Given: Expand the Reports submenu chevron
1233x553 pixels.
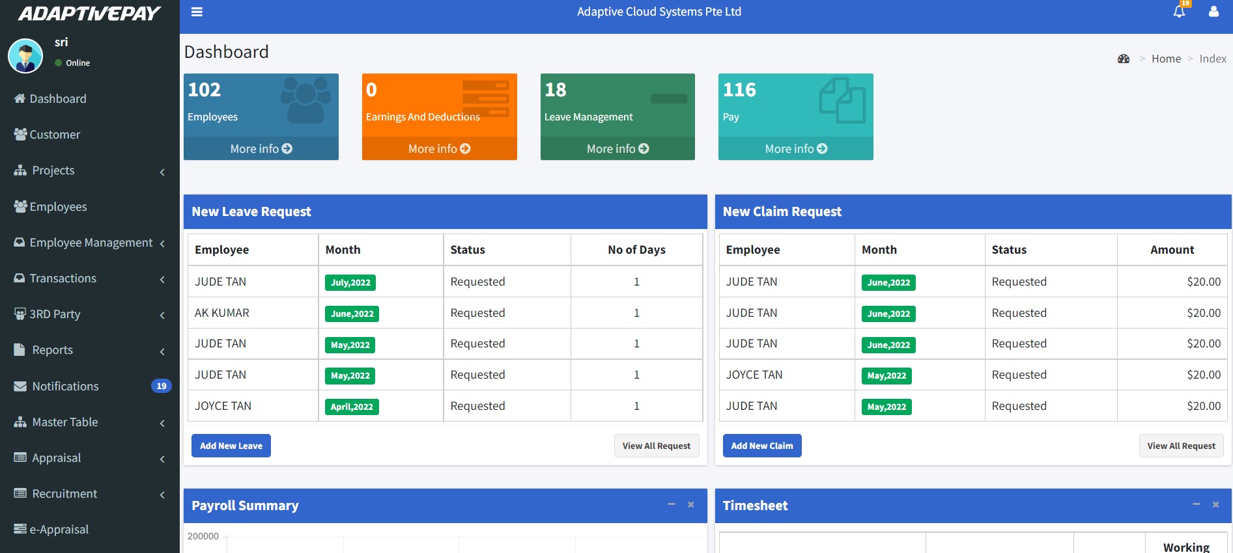Looking at the screenshot, I should click(162, 351).
